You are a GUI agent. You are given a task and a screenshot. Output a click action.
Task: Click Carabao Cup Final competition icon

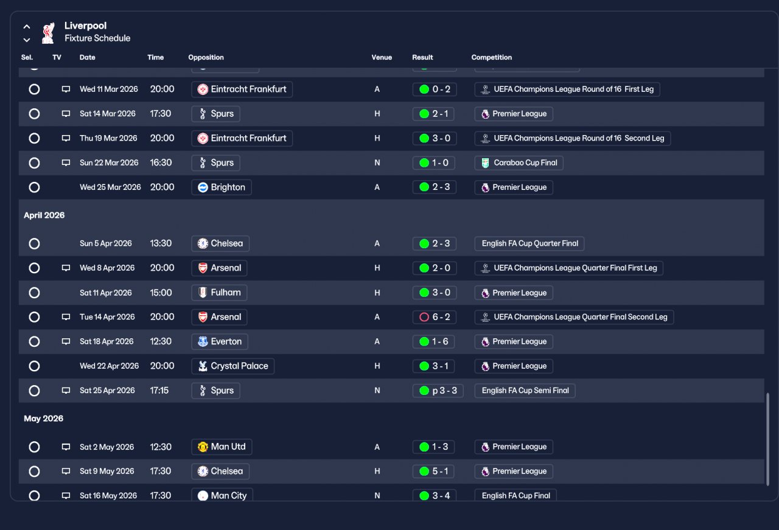tap(485, 163)
